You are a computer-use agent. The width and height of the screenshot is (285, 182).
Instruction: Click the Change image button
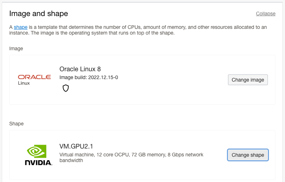[248, 80]
